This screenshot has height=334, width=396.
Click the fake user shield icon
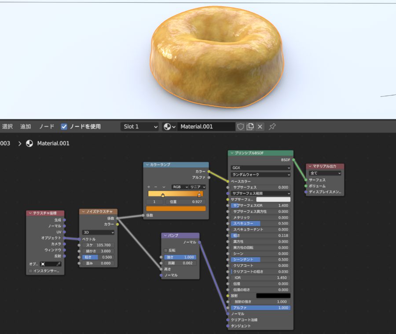[x=240, y=127]
